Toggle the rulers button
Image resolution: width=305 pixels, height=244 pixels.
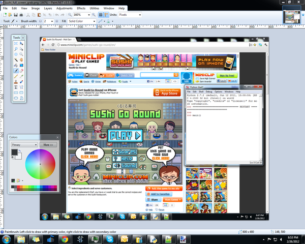point(106,15)
